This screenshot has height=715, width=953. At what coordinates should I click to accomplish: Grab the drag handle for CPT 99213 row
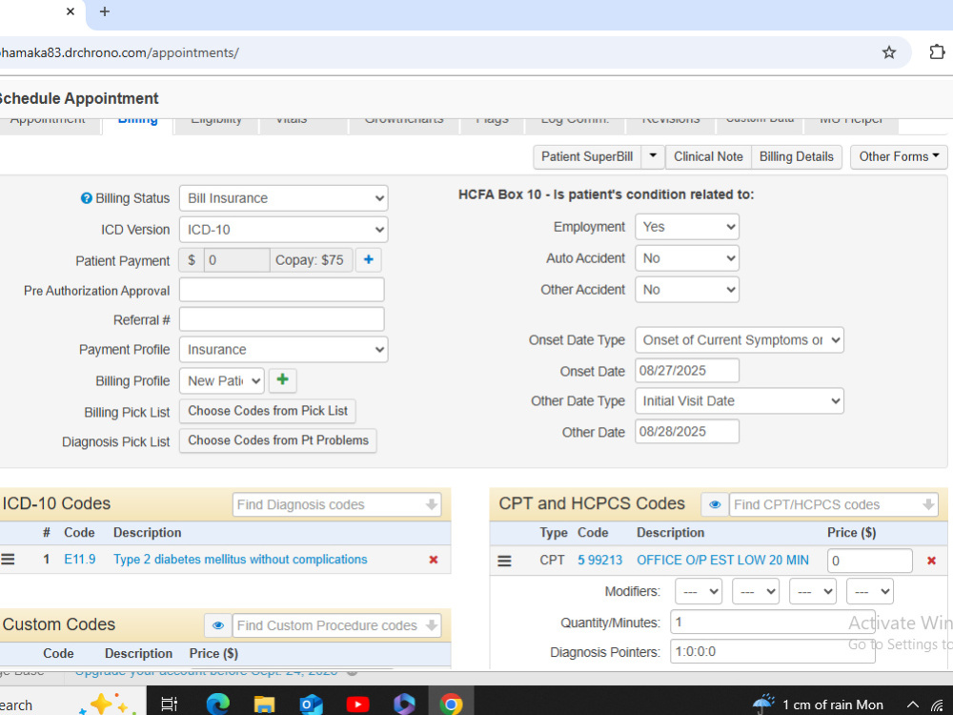(504, 561)
